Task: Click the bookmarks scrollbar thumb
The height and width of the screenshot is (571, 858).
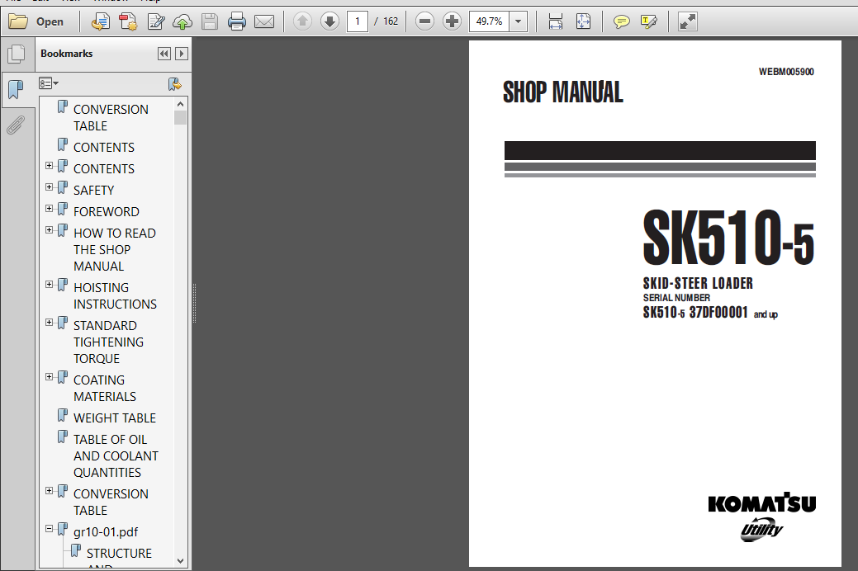Action: point(181,118)
